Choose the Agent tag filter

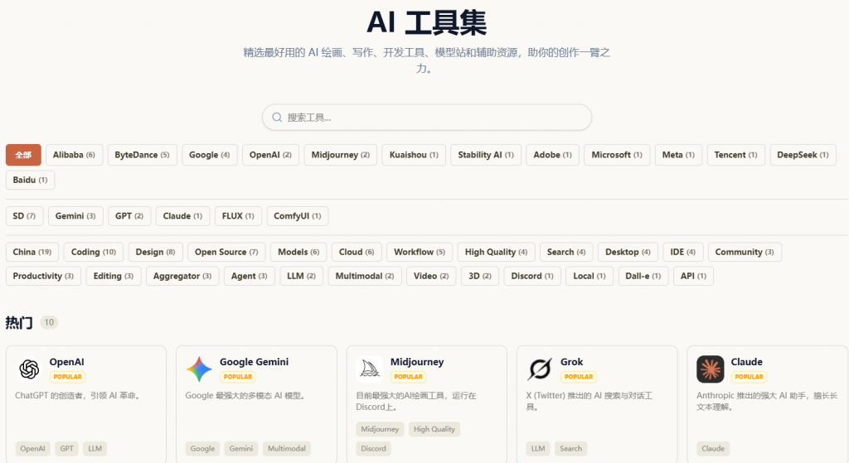249,276
